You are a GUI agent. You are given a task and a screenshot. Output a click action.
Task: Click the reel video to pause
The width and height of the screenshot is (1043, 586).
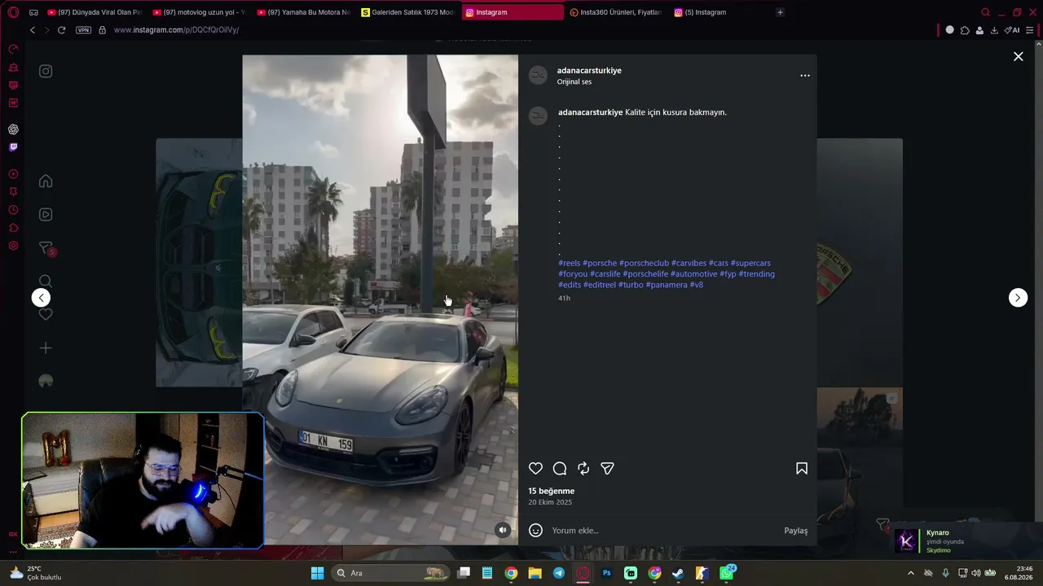point(380,300)
